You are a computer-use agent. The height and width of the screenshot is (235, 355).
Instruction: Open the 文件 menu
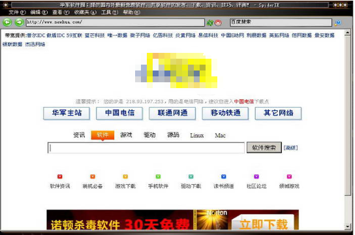(17, 12)
